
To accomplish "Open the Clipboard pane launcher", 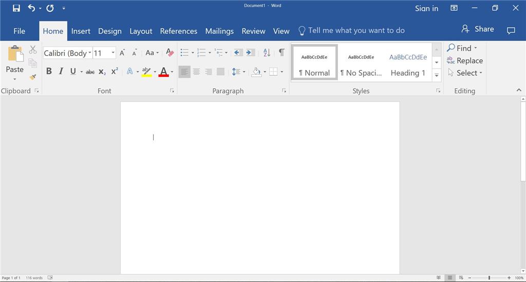I will click(x=36, y=91).
